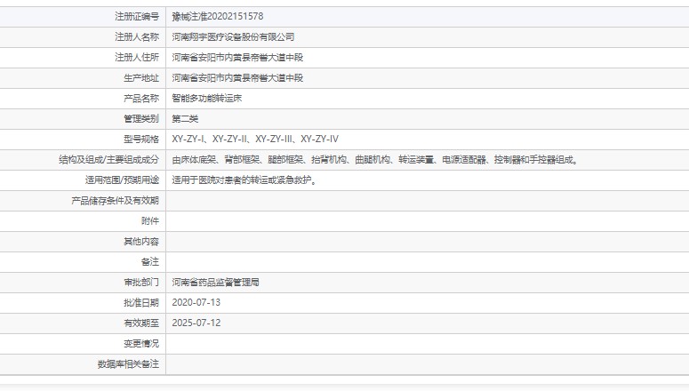The height and width of the screenshot is (391, 689).
Task: Select model list starting with XY-ZY-I
Action: tap(255, 140)
